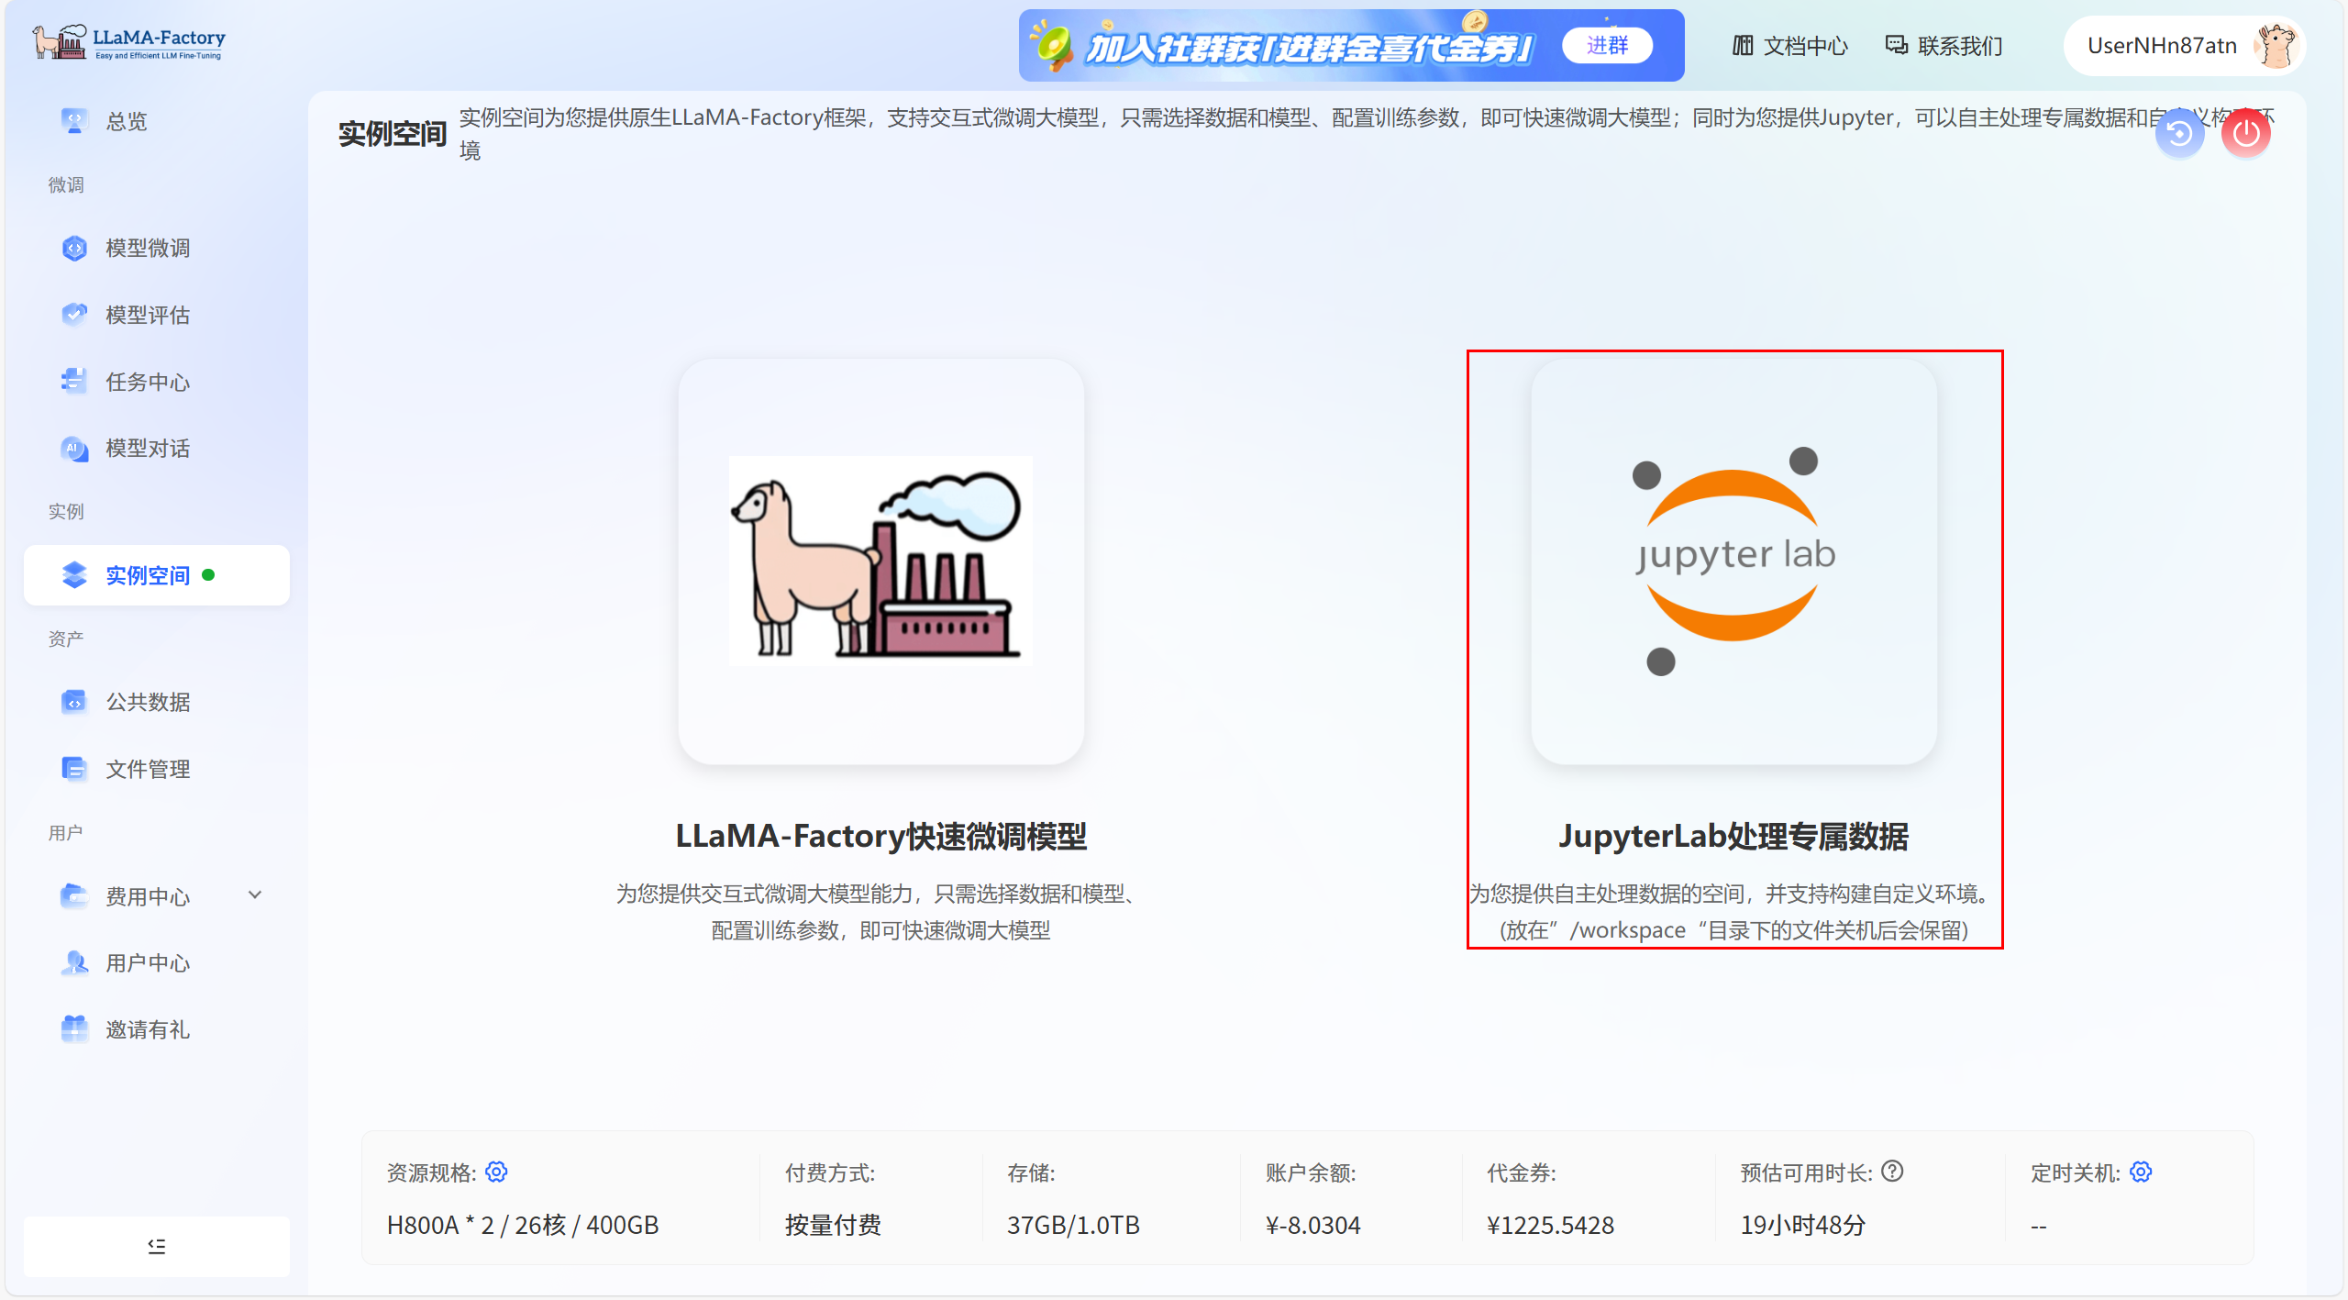Open 模型微调 in sidebar
The width and height of the screenshot is (2348, 1300).
147,248
